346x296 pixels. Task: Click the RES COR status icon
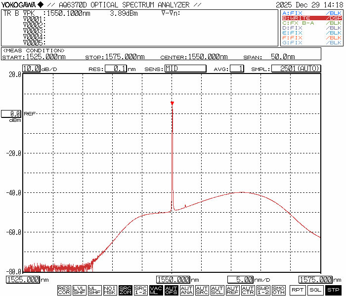coord(64,290)
